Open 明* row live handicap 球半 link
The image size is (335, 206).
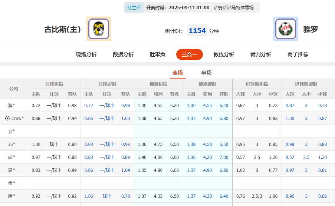[x=107, y=196]
